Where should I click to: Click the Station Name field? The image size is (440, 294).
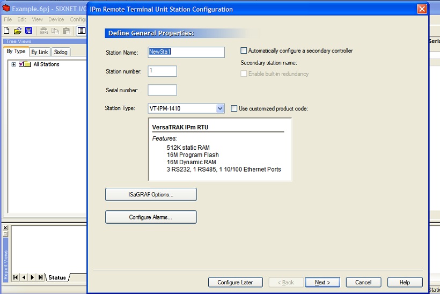coord(186,52)
